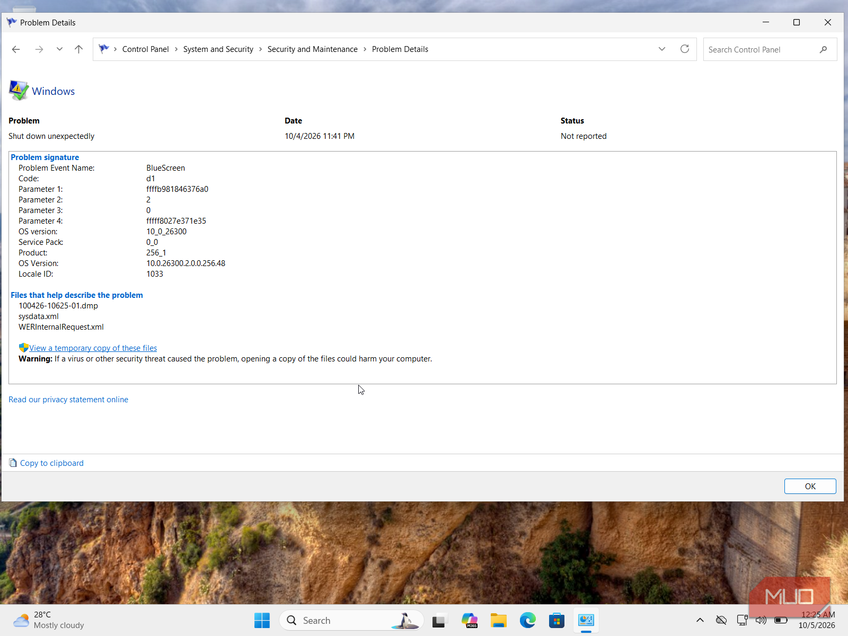Image resolution: width=848 pixels, height=636 pixels.
Task: Open File Explorer from the taskbar
Action: pos(498,620)
